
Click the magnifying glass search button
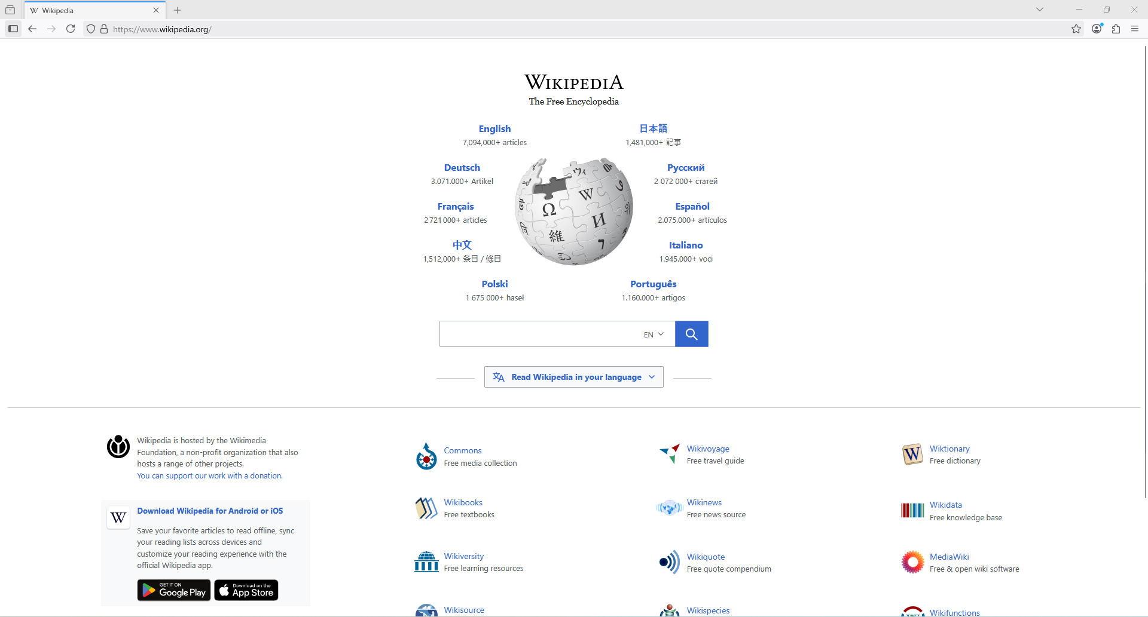tap(691, 334)
